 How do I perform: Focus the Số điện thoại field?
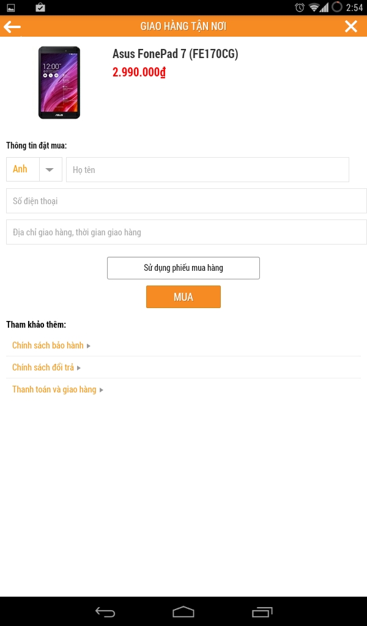[x=186, y=201]
